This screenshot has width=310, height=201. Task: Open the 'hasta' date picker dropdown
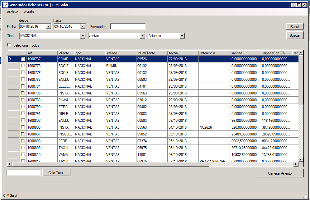[x=83, y=27]
